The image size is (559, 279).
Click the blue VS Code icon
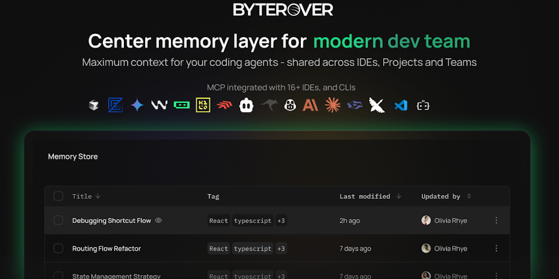pos(401,105)
